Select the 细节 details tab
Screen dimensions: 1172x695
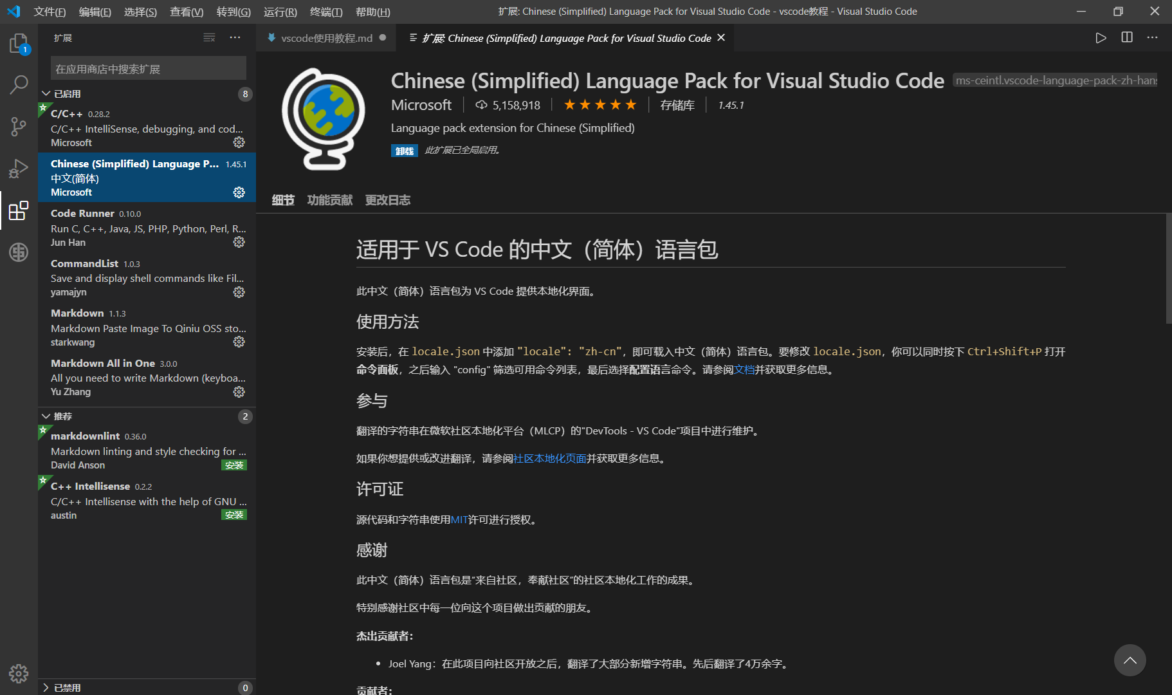[x=283, y=200]
